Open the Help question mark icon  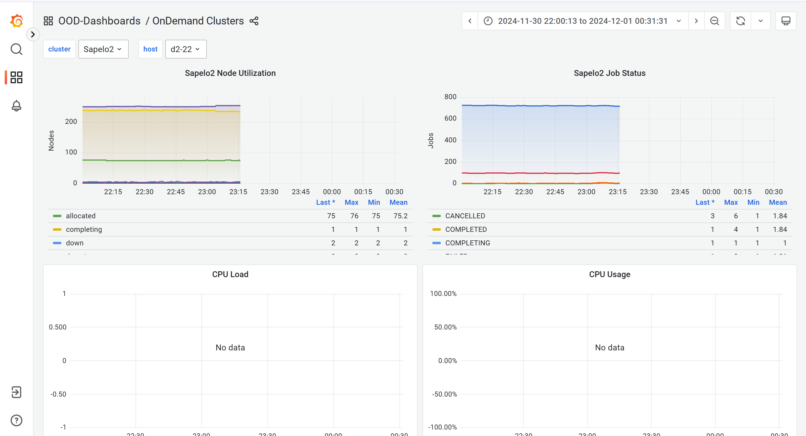16,420
